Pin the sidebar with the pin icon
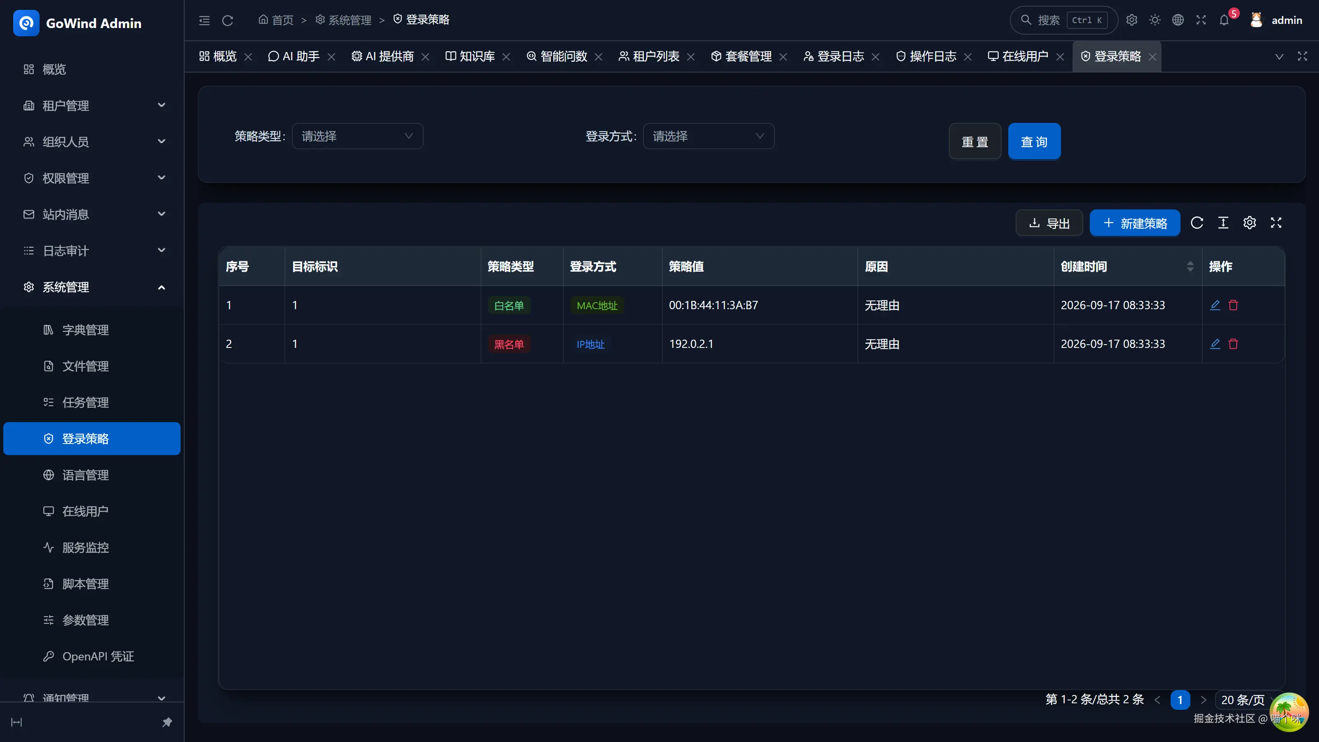The image size is (1319, 742). (x=167, y=723)
